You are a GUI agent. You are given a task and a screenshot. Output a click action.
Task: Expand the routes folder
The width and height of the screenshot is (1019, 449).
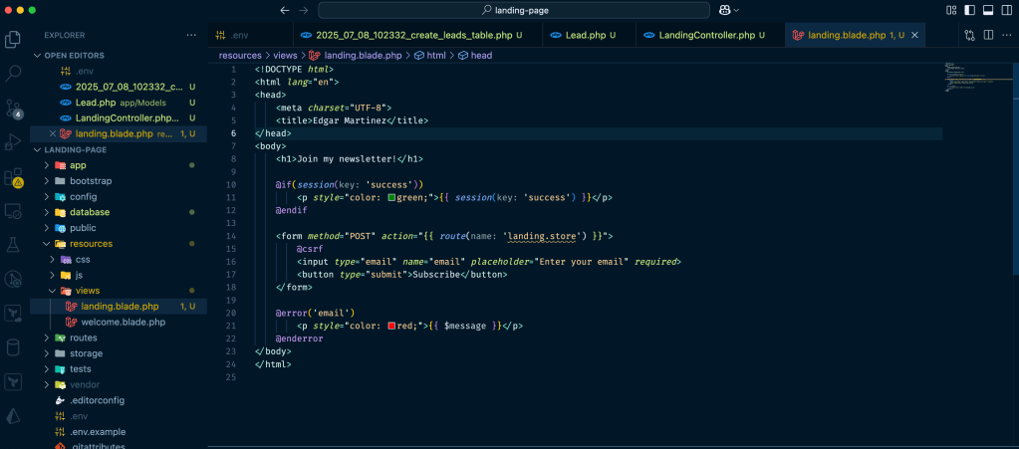pos(83,337)
